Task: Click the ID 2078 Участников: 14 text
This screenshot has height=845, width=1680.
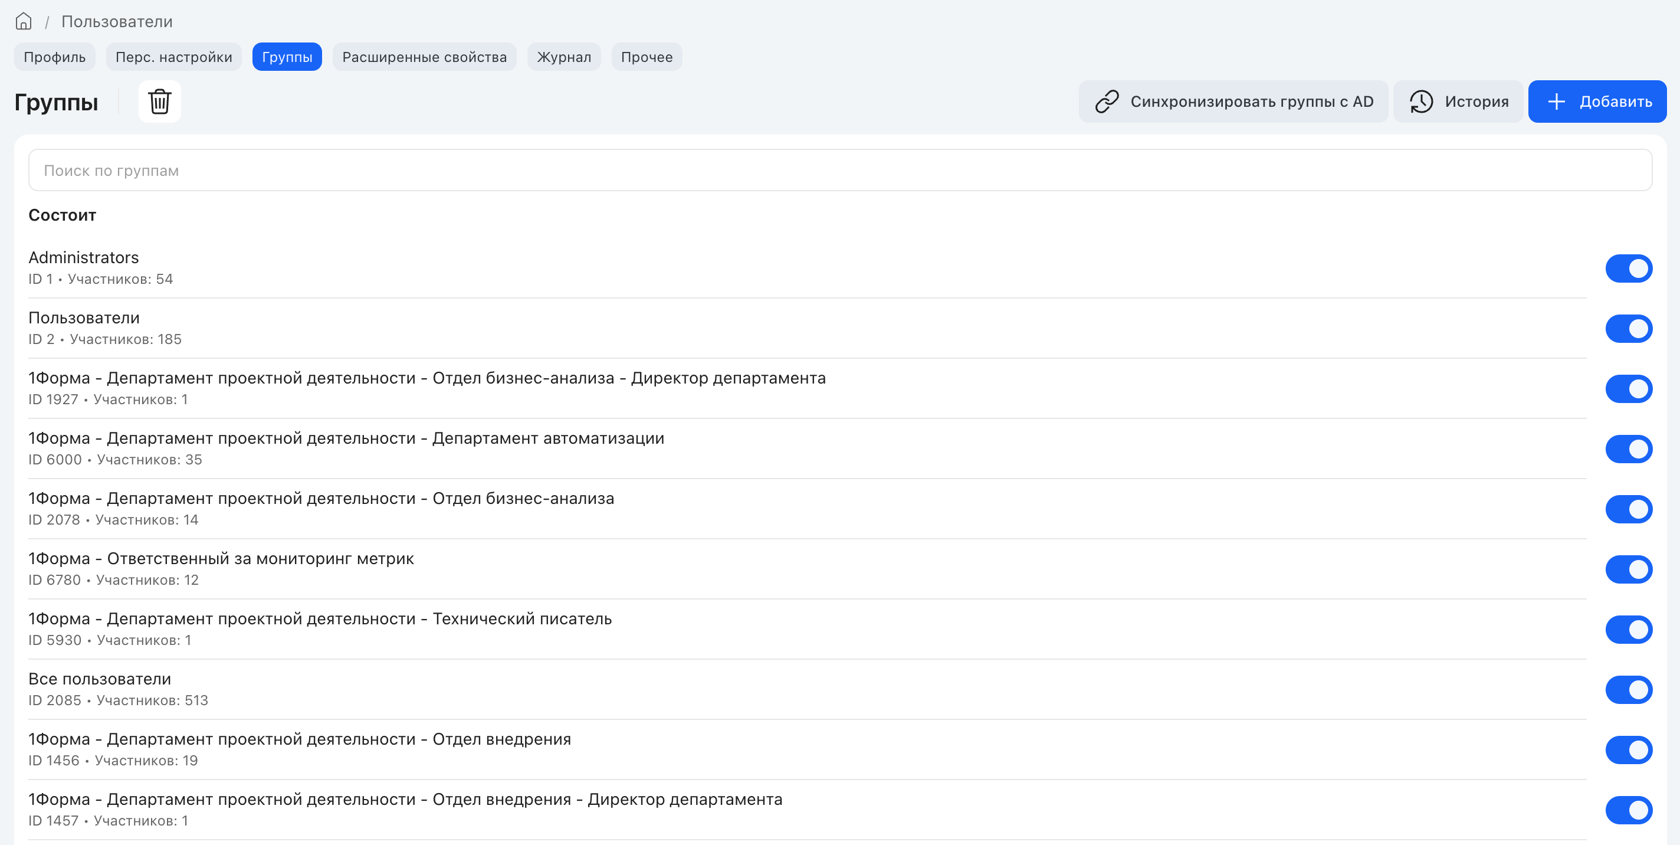Action: point(113,520)
